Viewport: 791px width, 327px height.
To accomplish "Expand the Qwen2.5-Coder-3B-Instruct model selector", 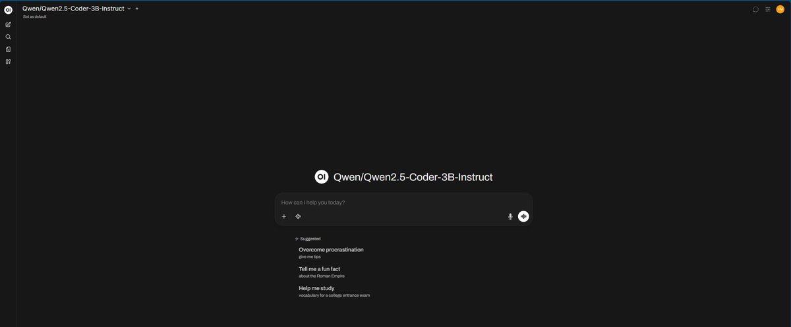I will tap(76, 9).
